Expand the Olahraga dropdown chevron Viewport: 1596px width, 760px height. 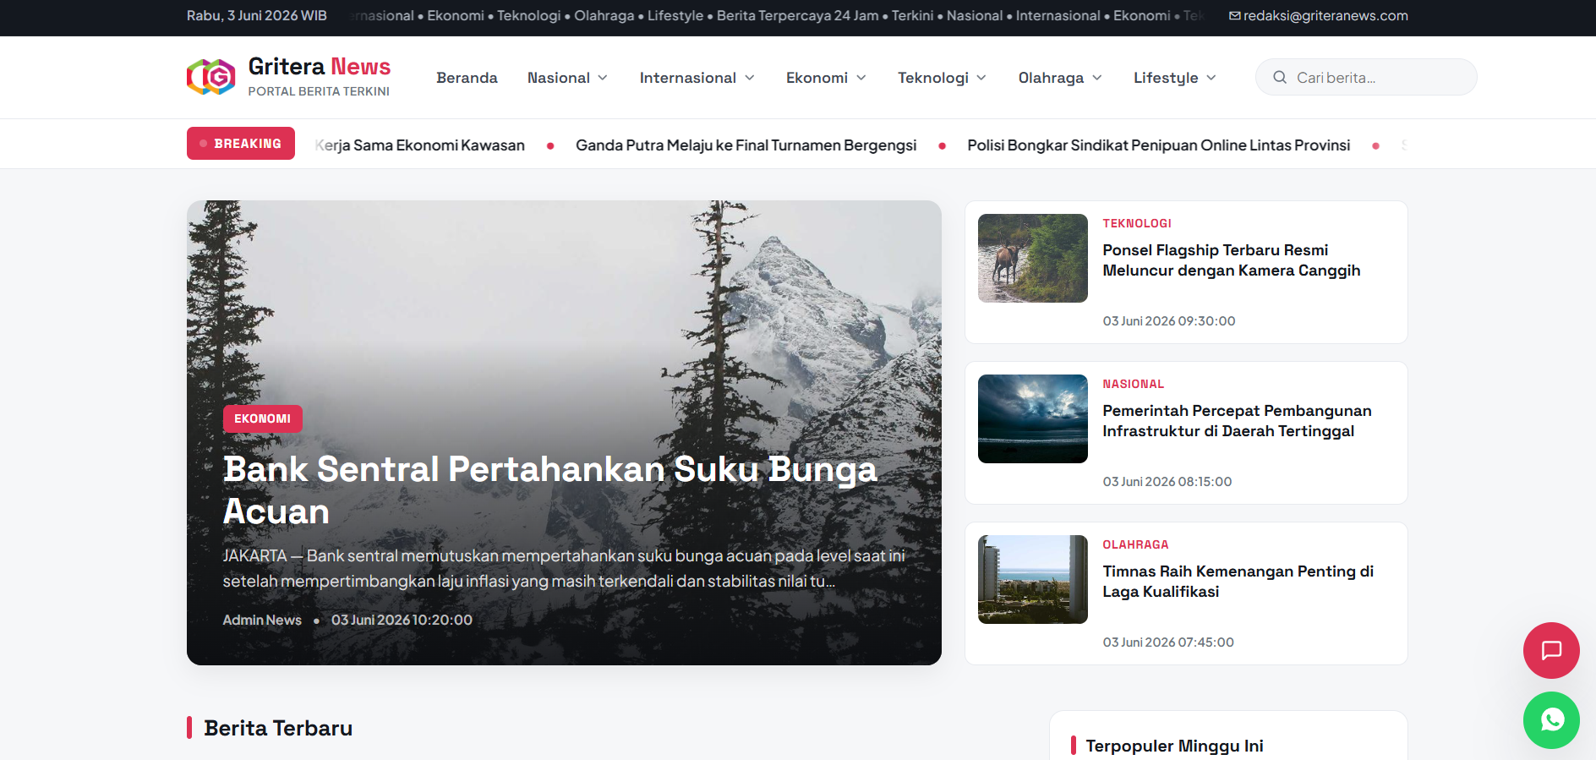[1097, 78]
